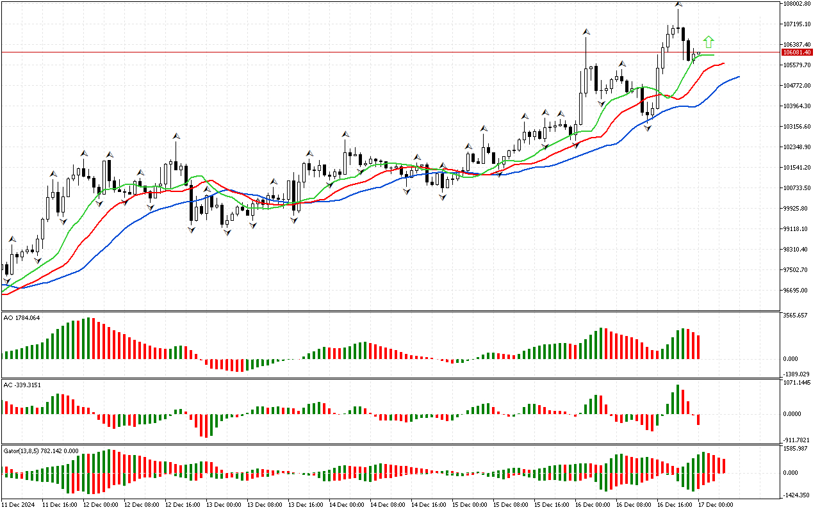The width and height of the screenshot is (820, 512).
Task: Click the 100733.50 price axis value
Action: click(797, 188)
